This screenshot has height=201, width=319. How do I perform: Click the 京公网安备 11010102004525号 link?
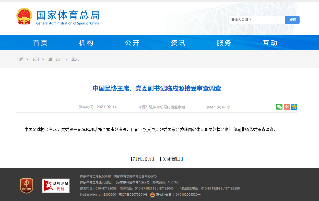point(178,195)
